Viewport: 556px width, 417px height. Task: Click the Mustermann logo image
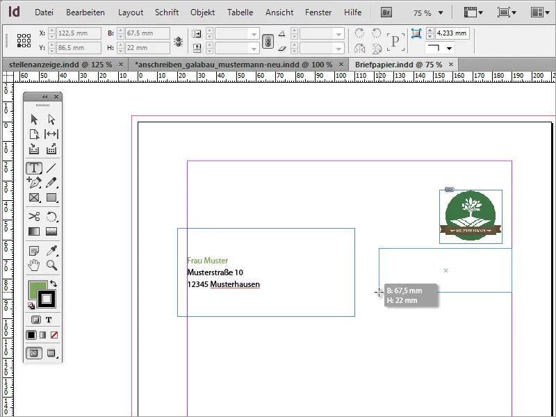pos(471,217)
